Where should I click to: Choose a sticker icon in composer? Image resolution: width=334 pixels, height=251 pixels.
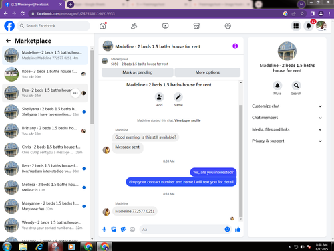click(123, 230)
